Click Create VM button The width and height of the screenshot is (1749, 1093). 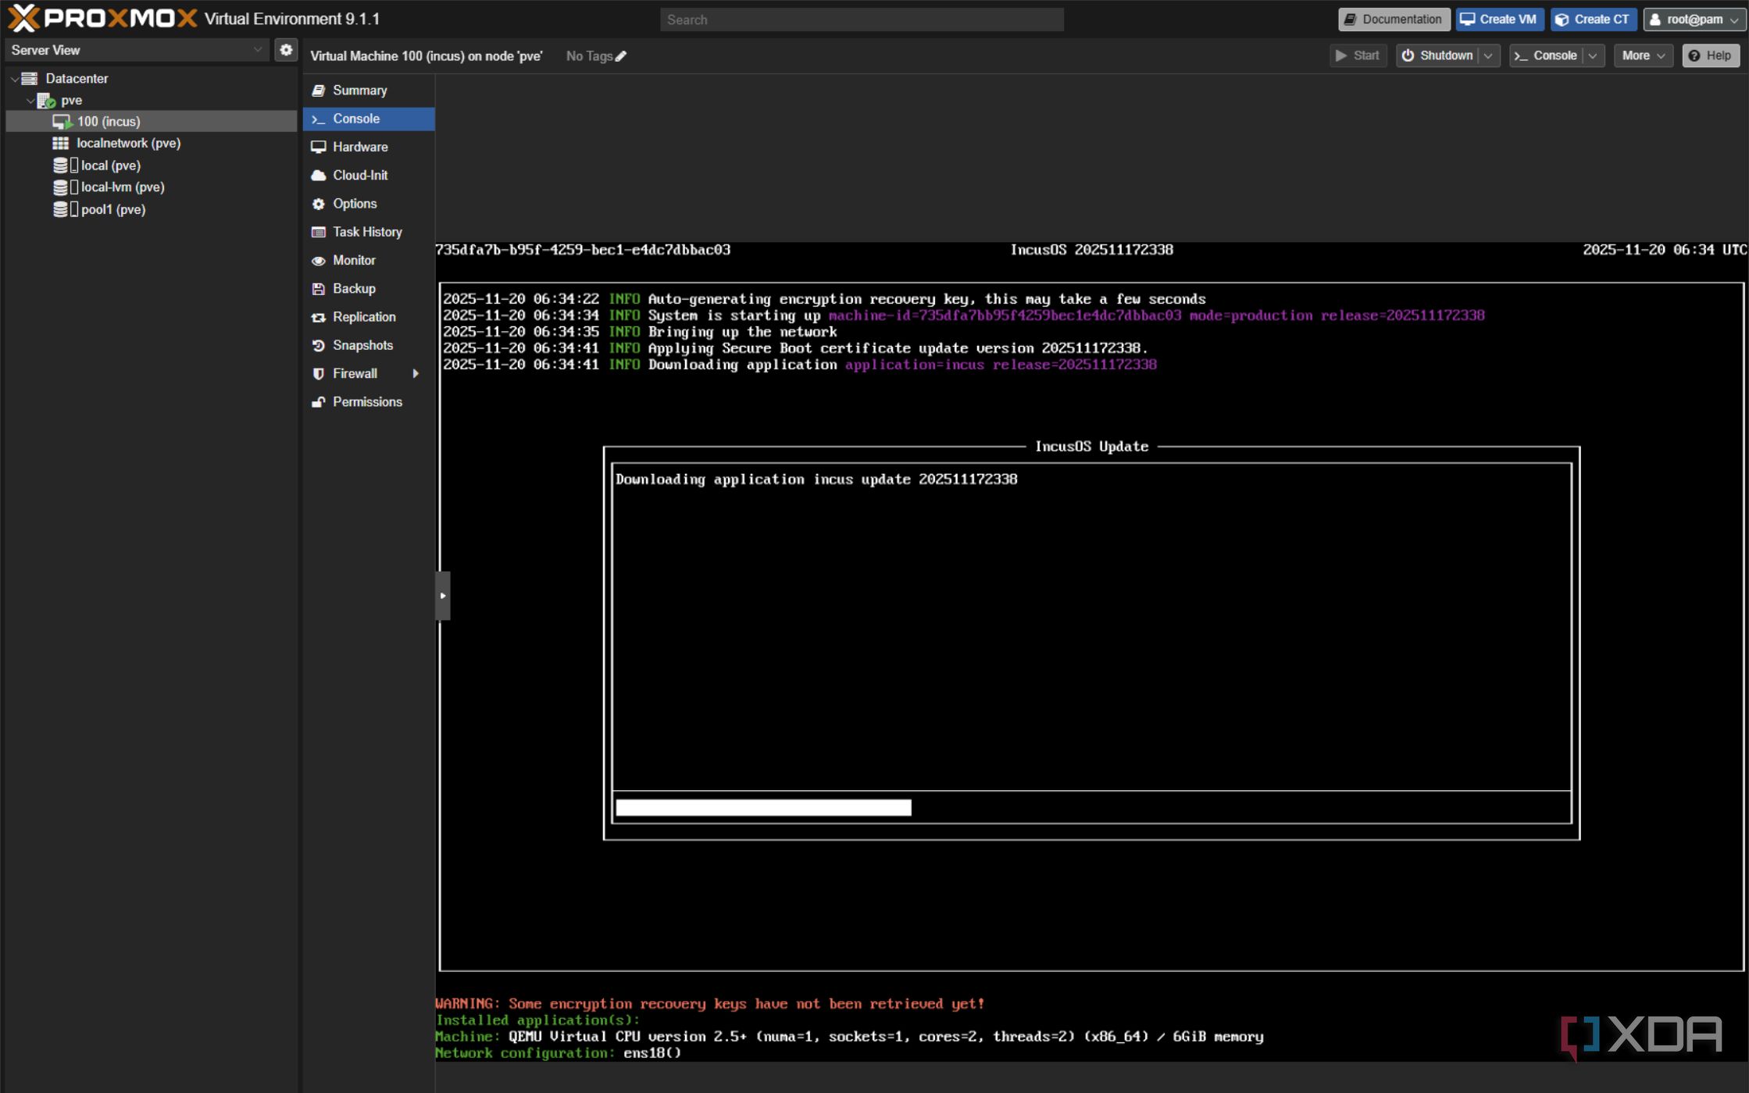[1499, 20]
